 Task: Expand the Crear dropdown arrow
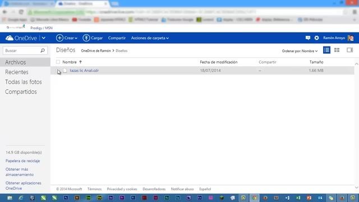pos(76,38)
